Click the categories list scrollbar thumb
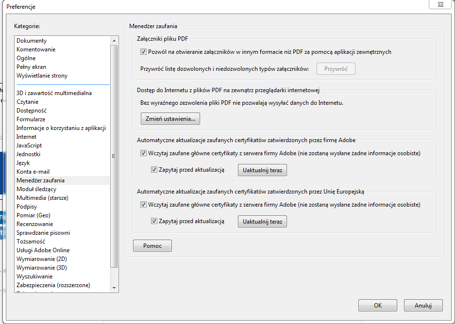Viewport: 455px width, 324px height. pos(114,156)
